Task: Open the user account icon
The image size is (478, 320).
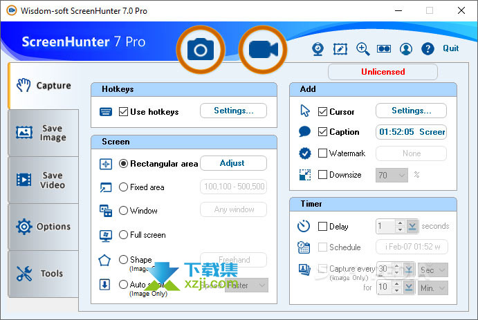Action: [406, 48]
